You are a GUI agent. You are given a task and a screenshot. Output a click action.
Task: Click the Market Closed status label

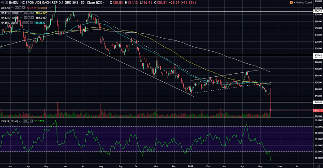click(304, 3)
